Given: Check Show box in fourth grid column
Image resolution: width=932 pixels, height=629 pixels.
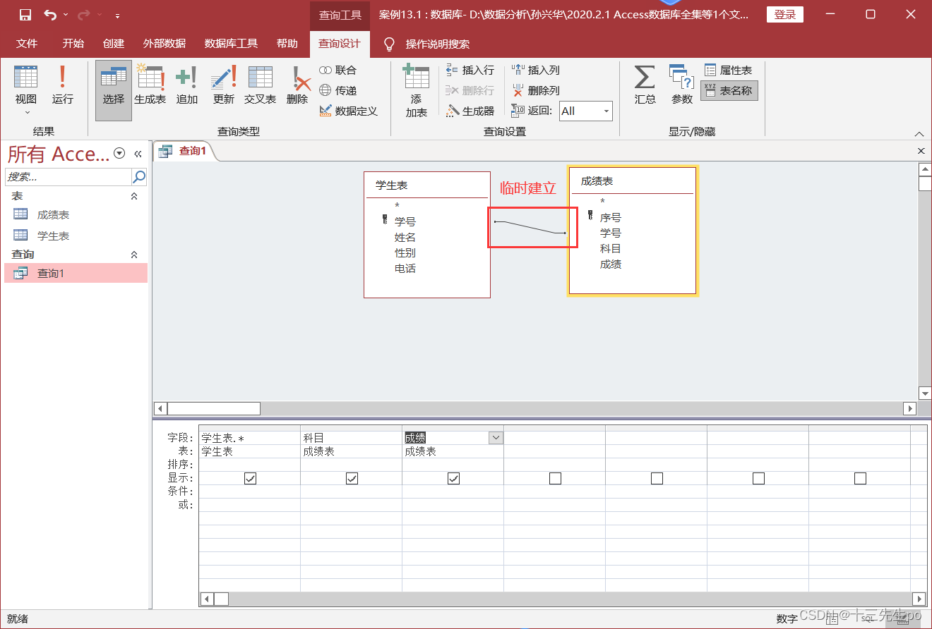Looking at the screenshot, I should coord(555,478).
